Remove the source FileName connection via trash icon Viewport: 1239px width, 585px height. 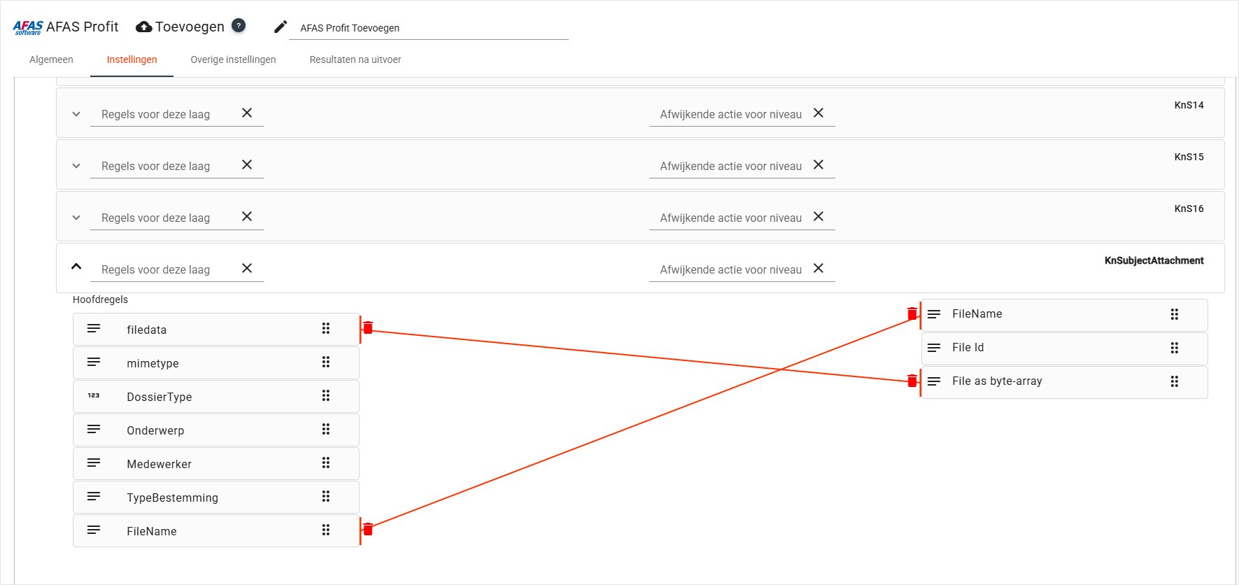click(368, 529)
